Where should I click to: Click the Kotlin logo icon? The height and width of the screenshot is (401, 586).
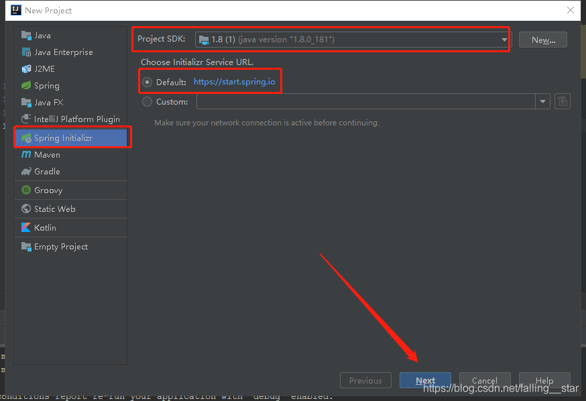(26, 227)
